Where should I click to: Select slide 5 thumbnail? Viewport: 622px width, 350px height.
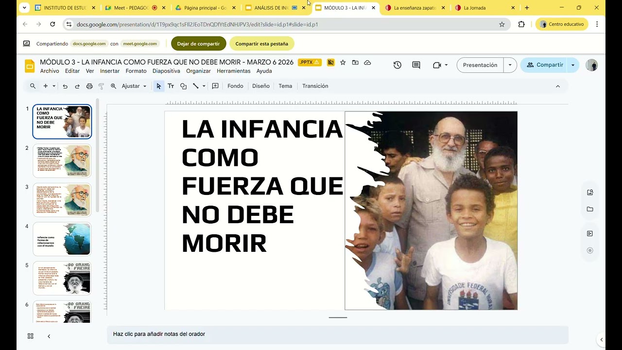[x=62, y=279]
